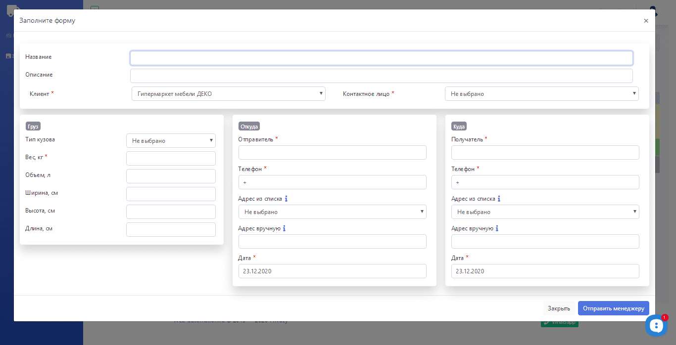The height and width of the screenshot is (345, 676).
Task: Click info icon beside sender's Адрес из списка
Action: click(286, 199)
